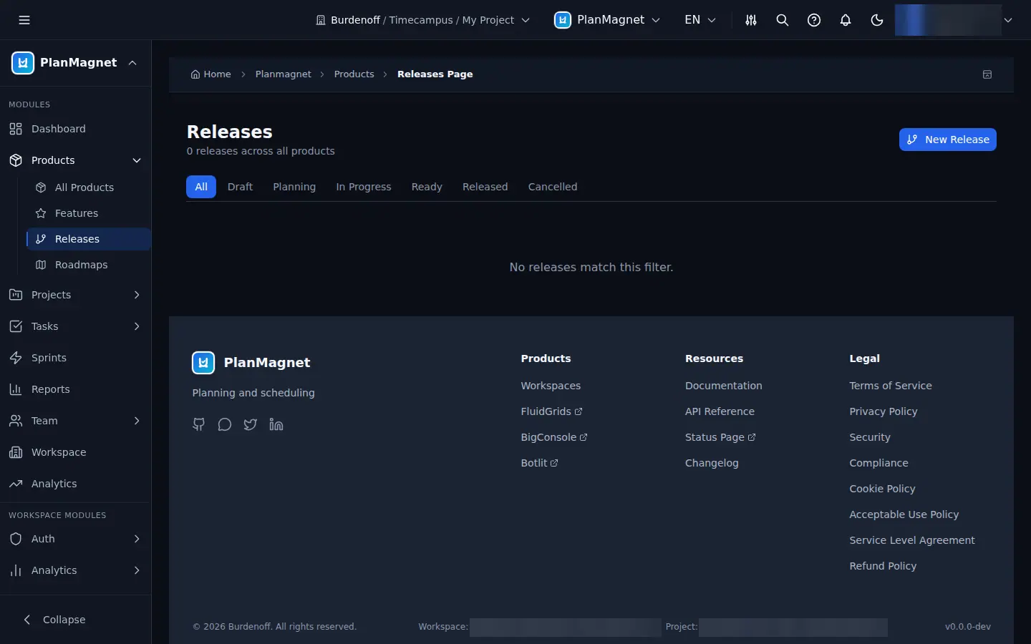Select Releases in sidebar
Image resolution: width=1031 pixels, height=644 pixels.
coord(89,239)
